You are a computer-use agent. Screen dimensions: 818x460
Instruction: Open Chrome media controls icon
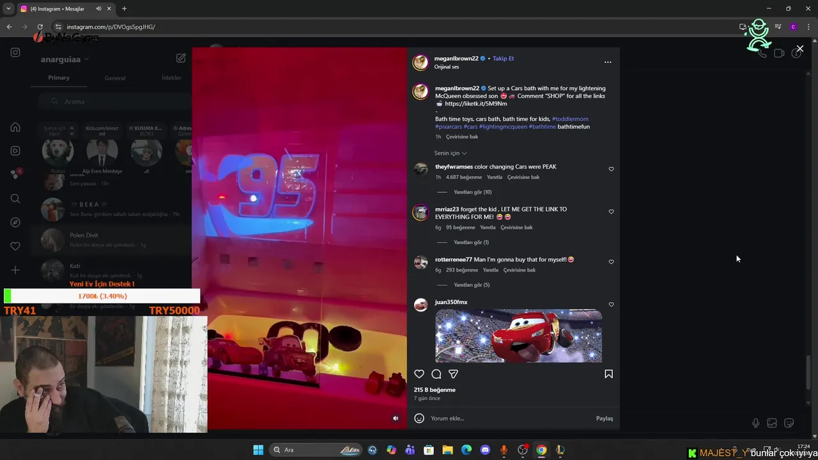778,27
